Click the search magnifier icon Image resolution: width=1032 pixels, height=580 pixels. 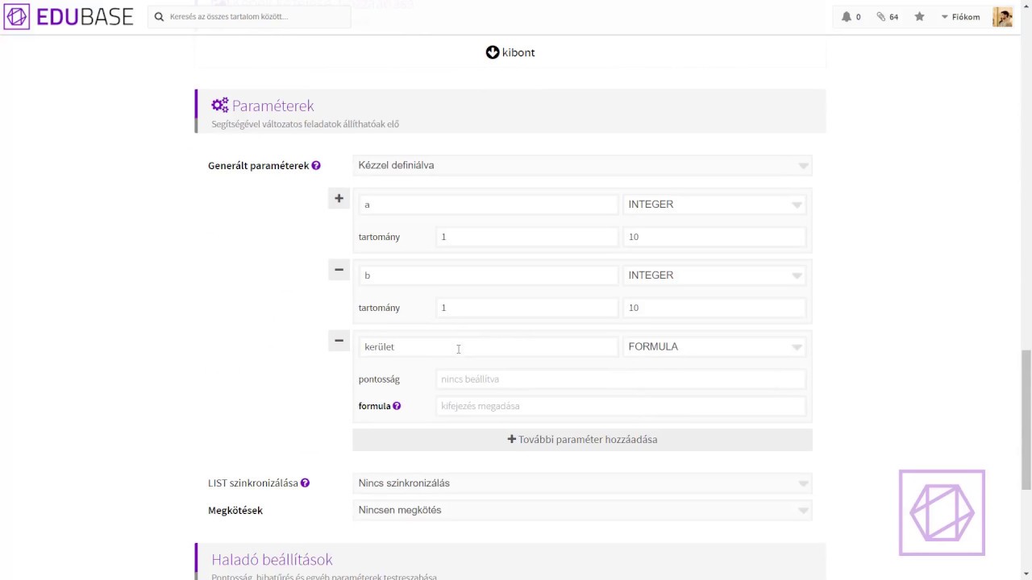[x=159, y=17]
